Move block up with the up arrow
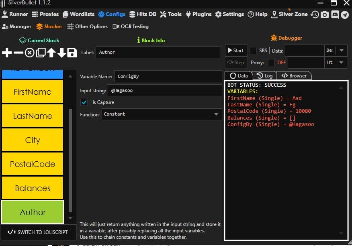The width and height of the screenshot is (352, 246). 51,53
